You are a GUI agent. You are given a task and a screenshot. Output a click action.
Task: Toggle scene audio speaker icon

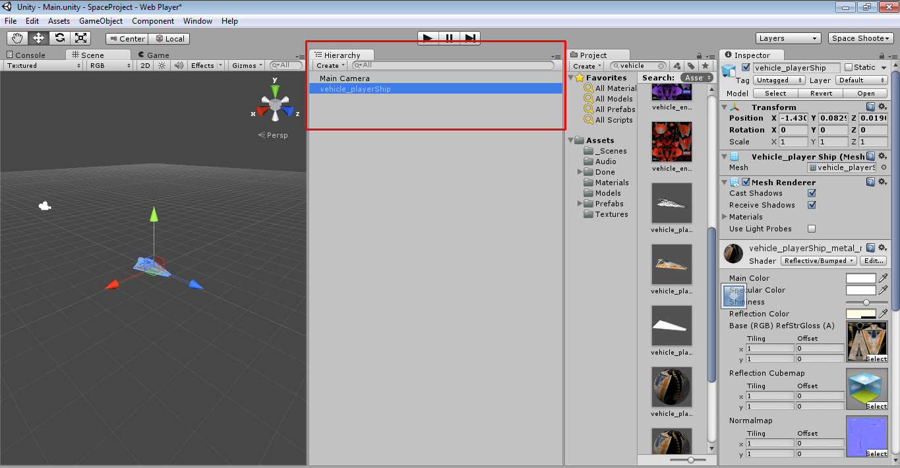[x=178, y=65]
